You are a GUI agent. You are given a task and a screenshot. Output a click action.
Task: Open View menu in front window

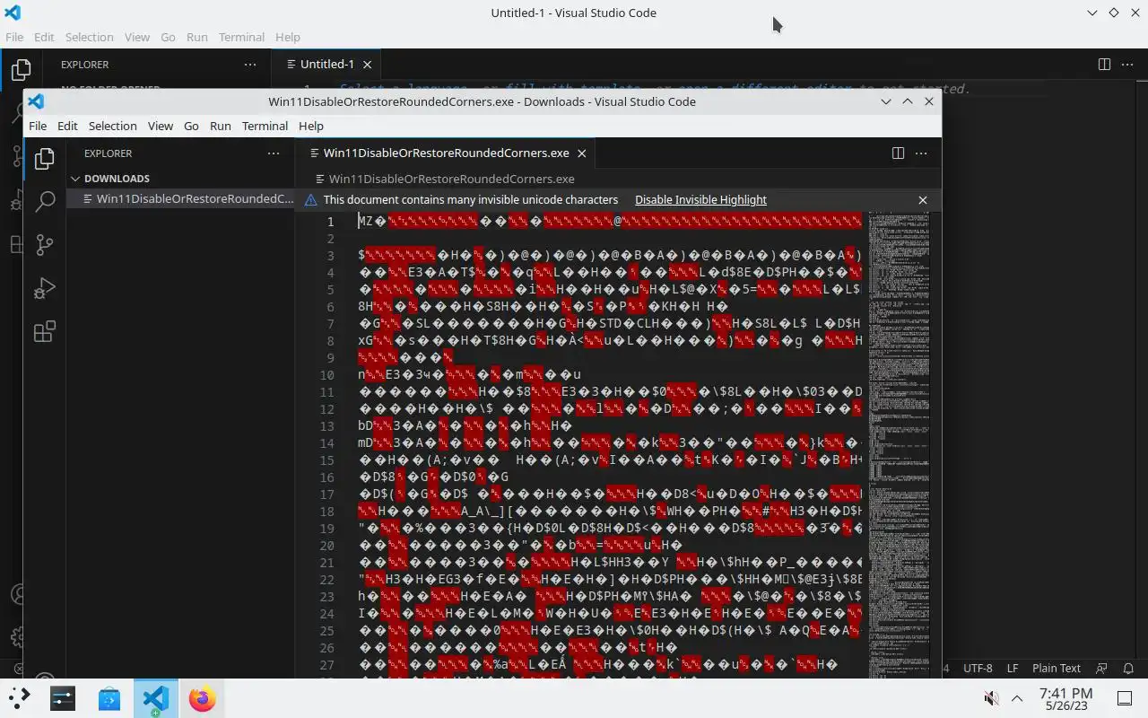coord(161,126)
